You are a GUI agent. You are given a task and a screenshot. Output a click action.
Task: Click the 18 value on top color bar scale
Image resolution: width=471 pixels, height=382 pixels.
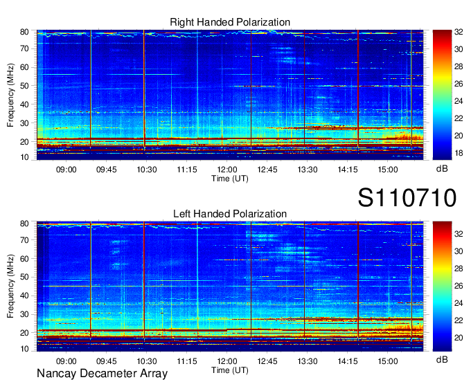(459, 153)
